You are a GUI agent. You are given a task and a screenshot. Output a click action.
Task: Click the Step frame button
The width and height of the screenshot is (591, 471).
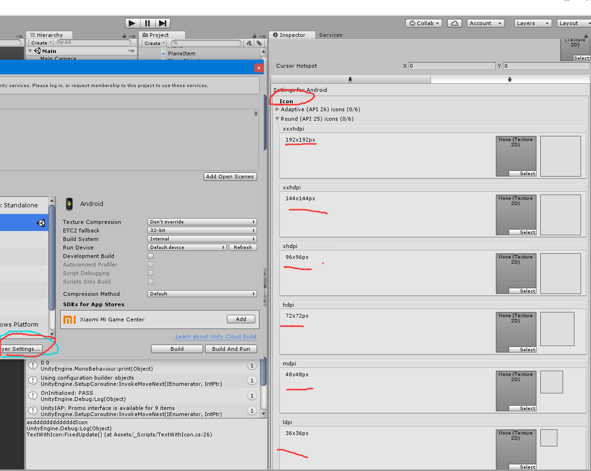point(163,23)
